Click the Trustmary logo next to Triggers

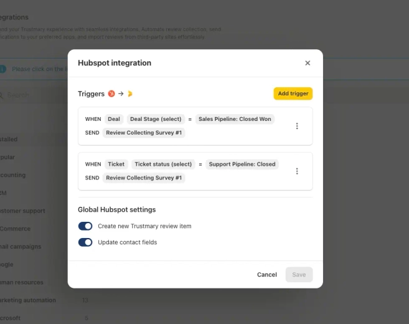[130, 93]
